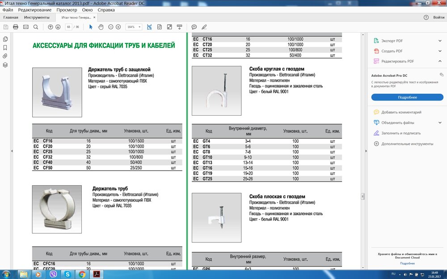447x279 pixels.
Task: Click the Держатель труб ring clip image
Action: coord(57,209)
